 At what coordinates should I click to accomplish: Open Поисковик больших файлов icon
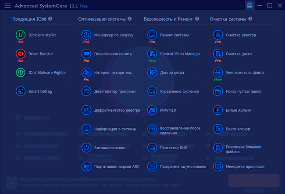218,148
